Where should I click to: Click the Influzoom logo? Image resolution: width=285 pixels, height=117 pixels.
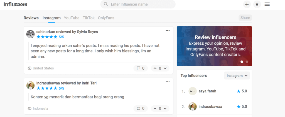(16, 4)
